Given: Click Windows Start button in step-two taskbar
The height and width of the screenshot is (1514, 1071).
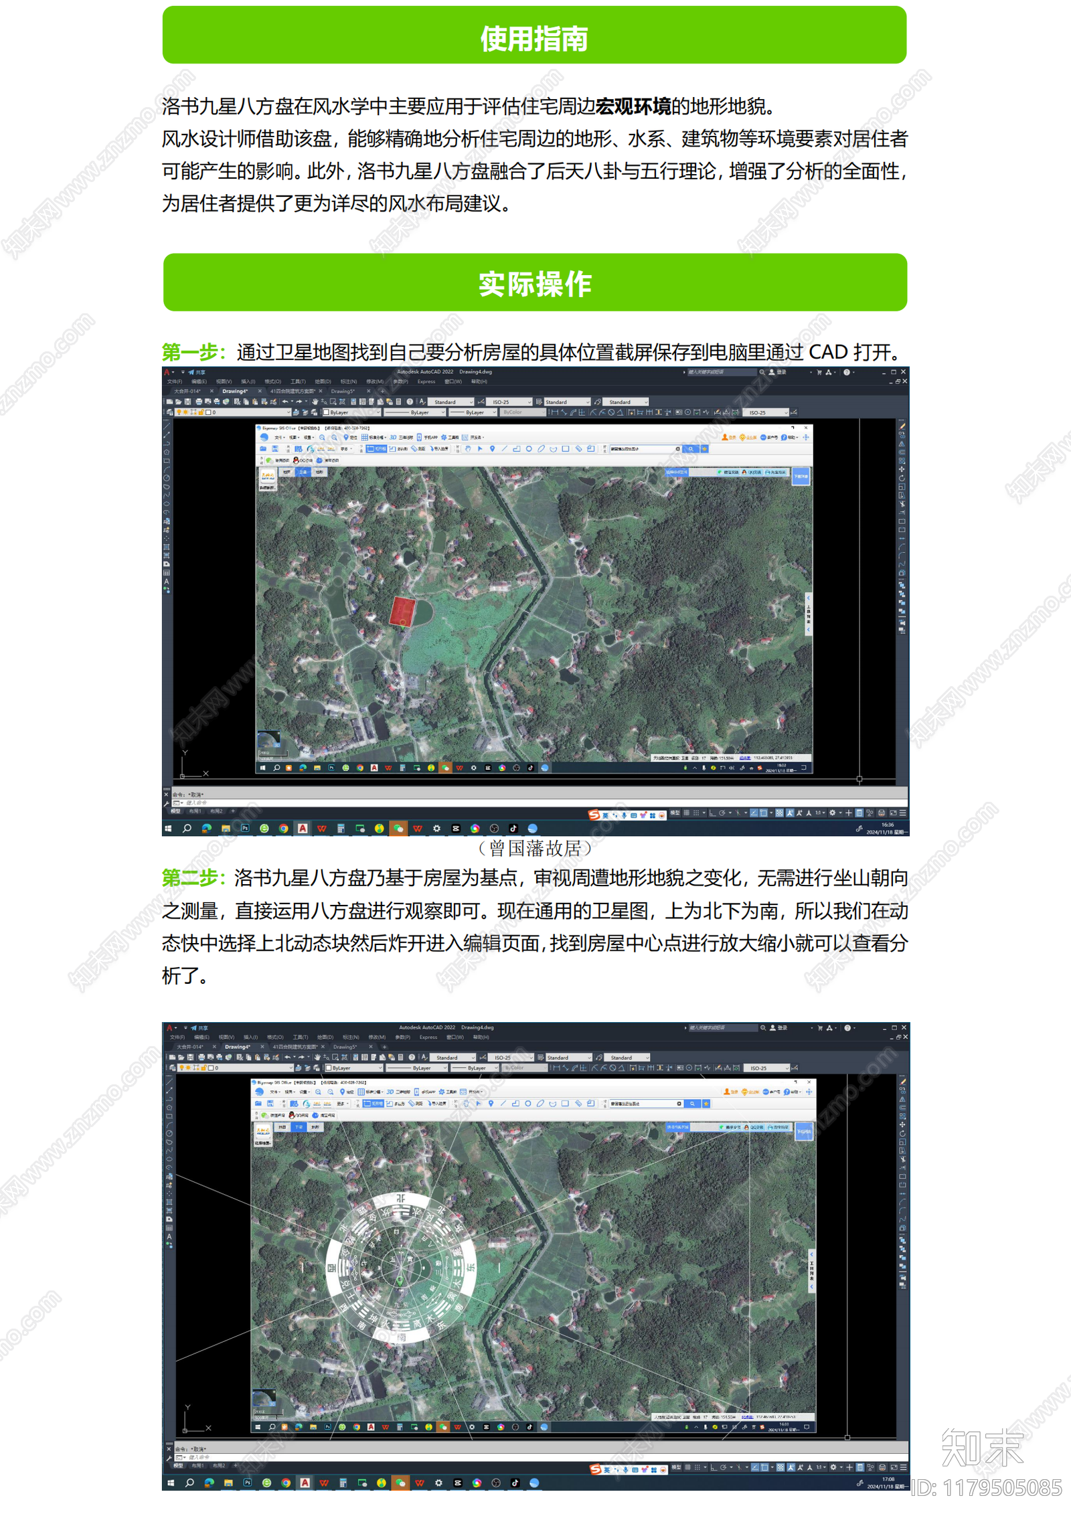Looking at the screenshot, I should 171,1483.
